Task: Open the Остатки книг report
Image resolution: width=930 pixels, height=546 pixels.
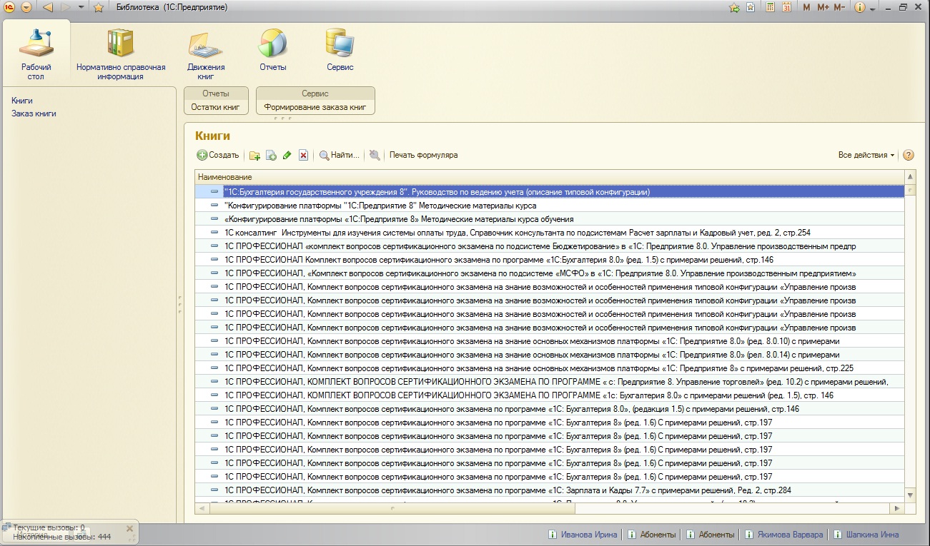Action: tap(216, 107)
